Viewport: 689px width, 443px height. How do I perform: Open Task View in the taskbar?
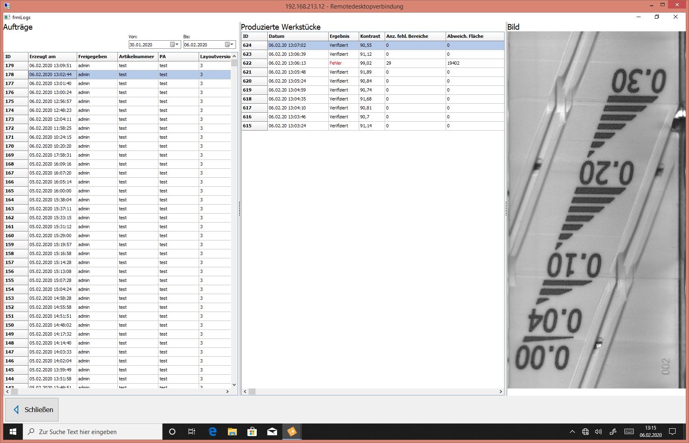[x=192, y=432]
